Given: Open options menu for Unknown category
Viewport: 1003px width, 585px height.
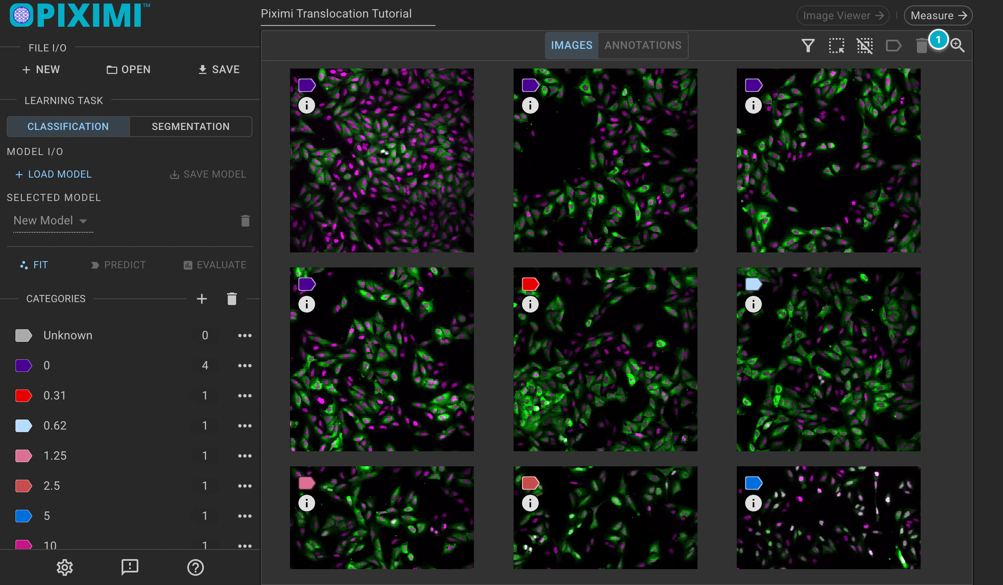Looking at the screenshot, I should 244,336.
